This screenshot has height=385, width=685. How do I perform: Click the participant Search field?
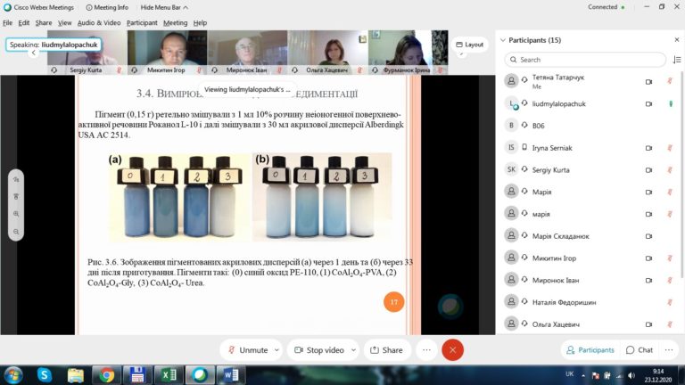[x=585, y=60]
